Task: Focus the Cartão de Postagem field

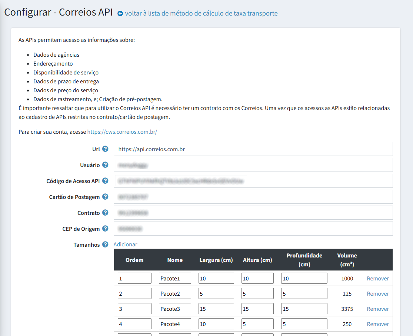Action: click(253, 197)
